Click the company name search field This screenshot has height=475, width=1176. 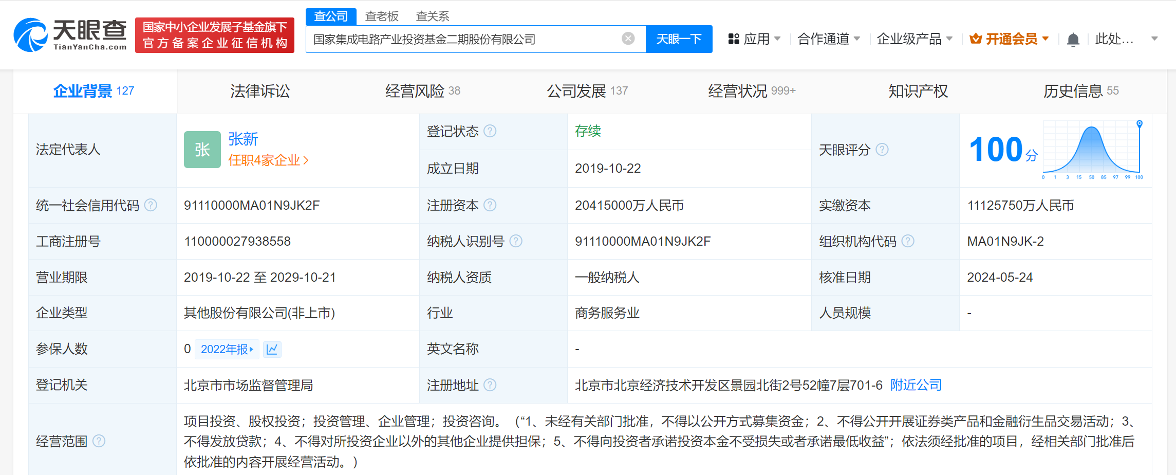click(x=462, y=39)
